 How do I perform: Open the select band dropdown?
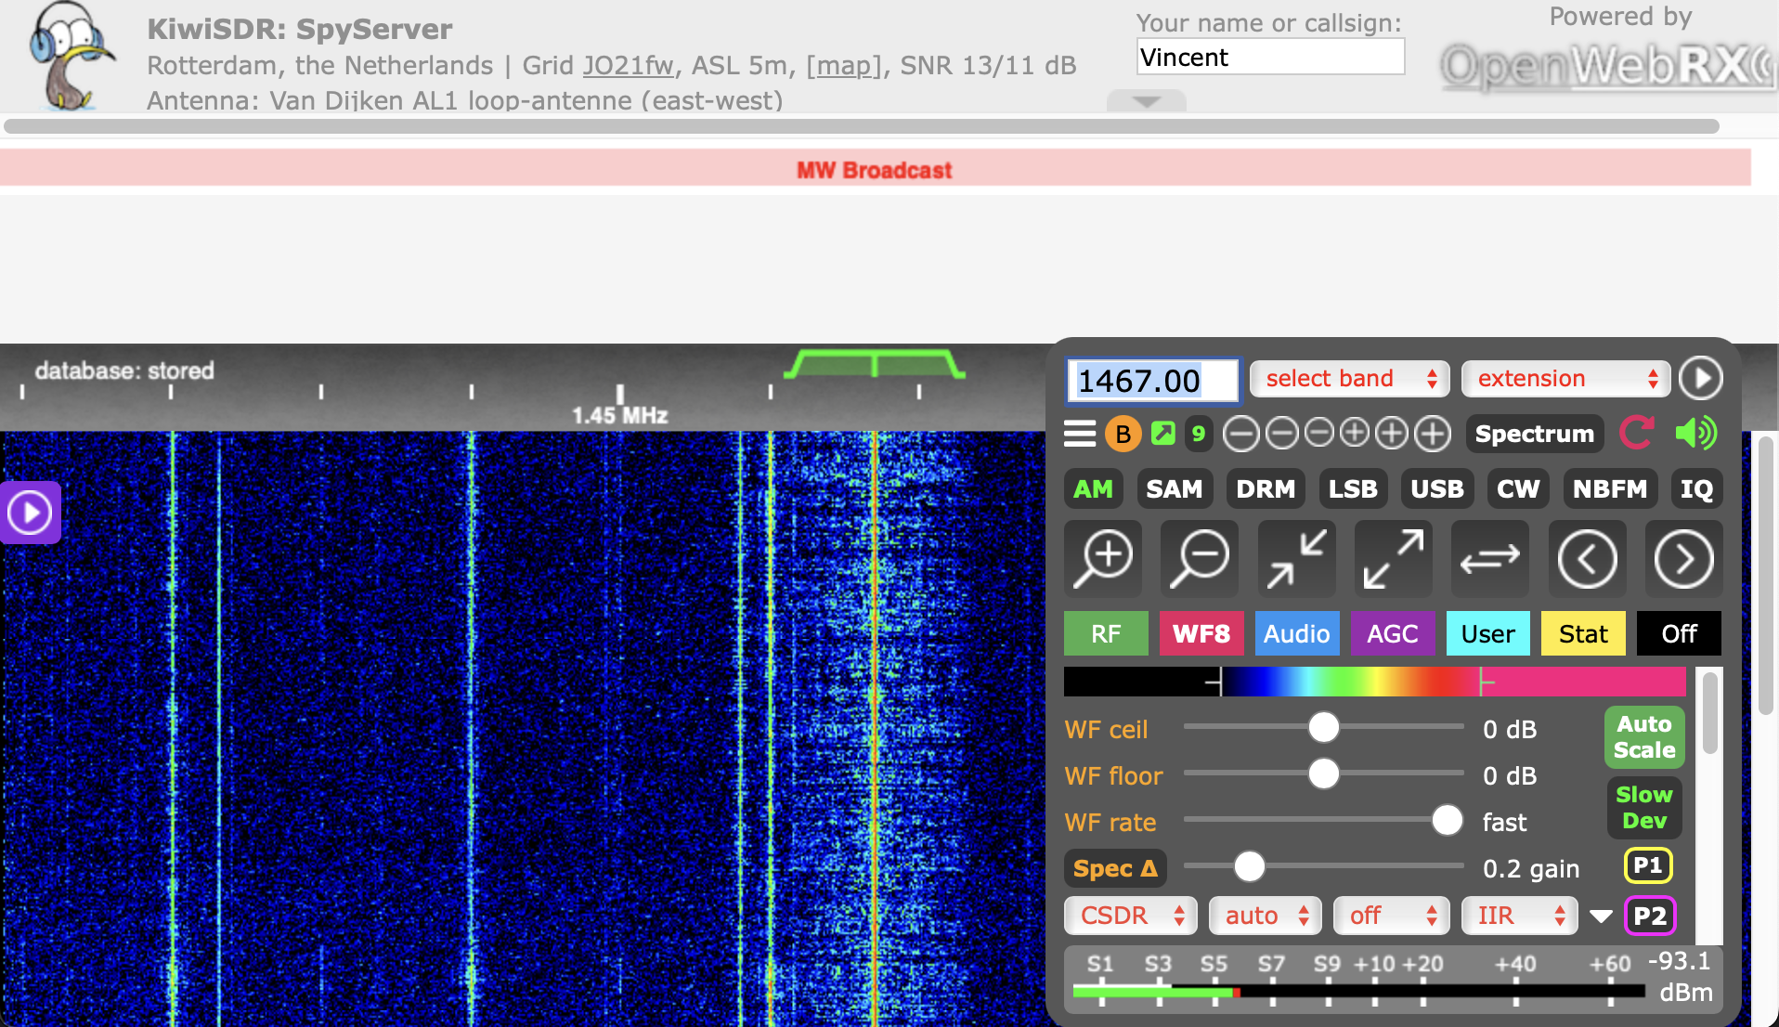1349,379
